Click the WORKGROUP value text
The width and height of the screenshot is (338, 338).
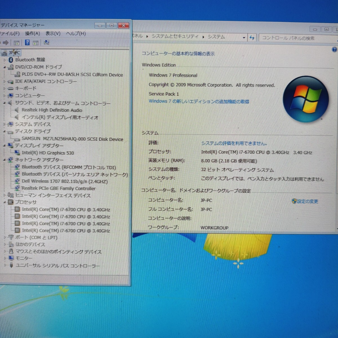tap(214, 228)
